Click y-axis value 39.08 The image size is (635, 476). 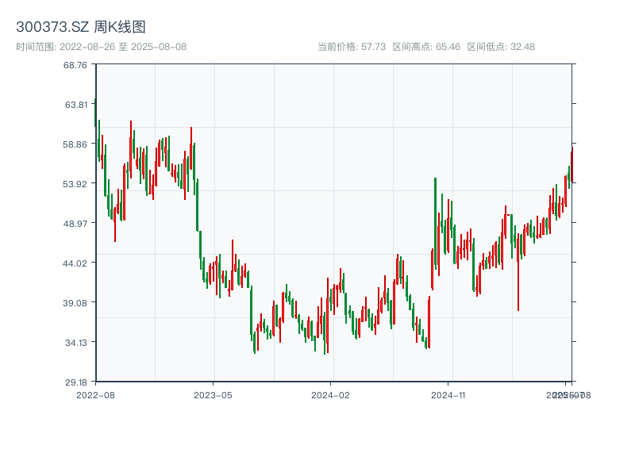(x=75, y=303)
